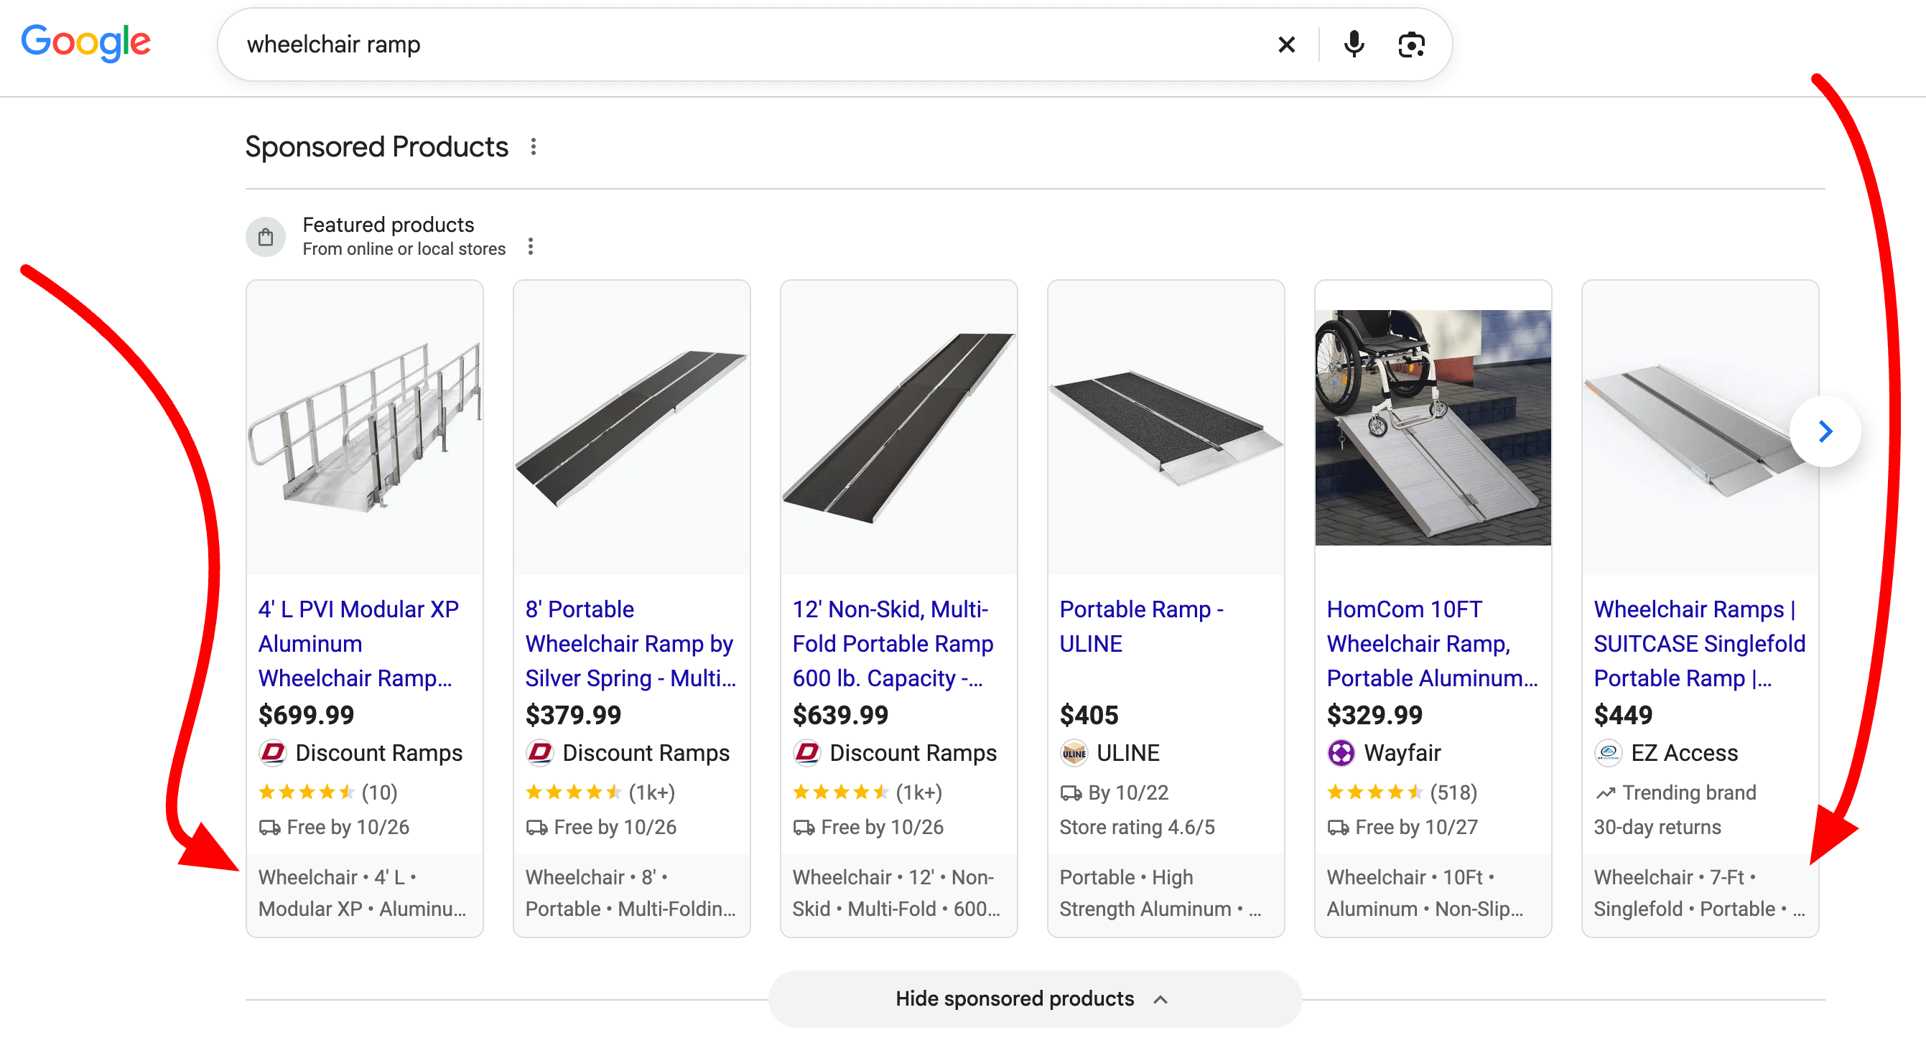
Task: Open the Wheelchair Ramps SUITCASE Singlefold link
Action: tap(1700, 644)
